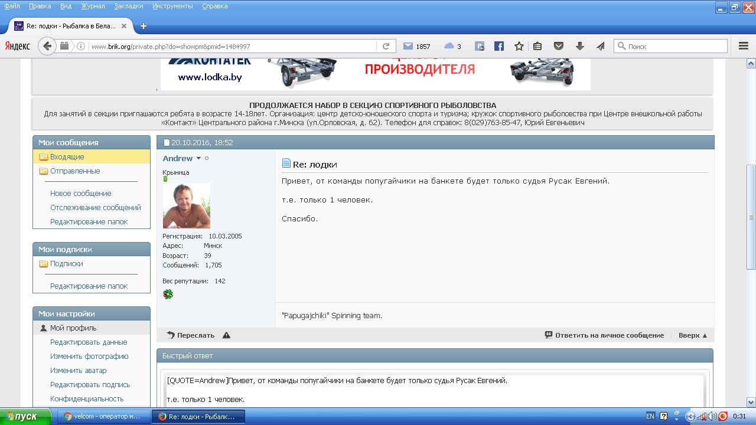Click Andrew's avatar photo
Viewport: 756px width, 425px height.
pos(186,206)
